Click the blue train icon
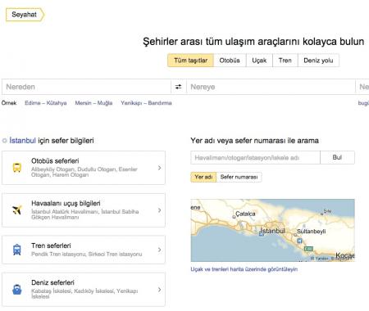 17,250
